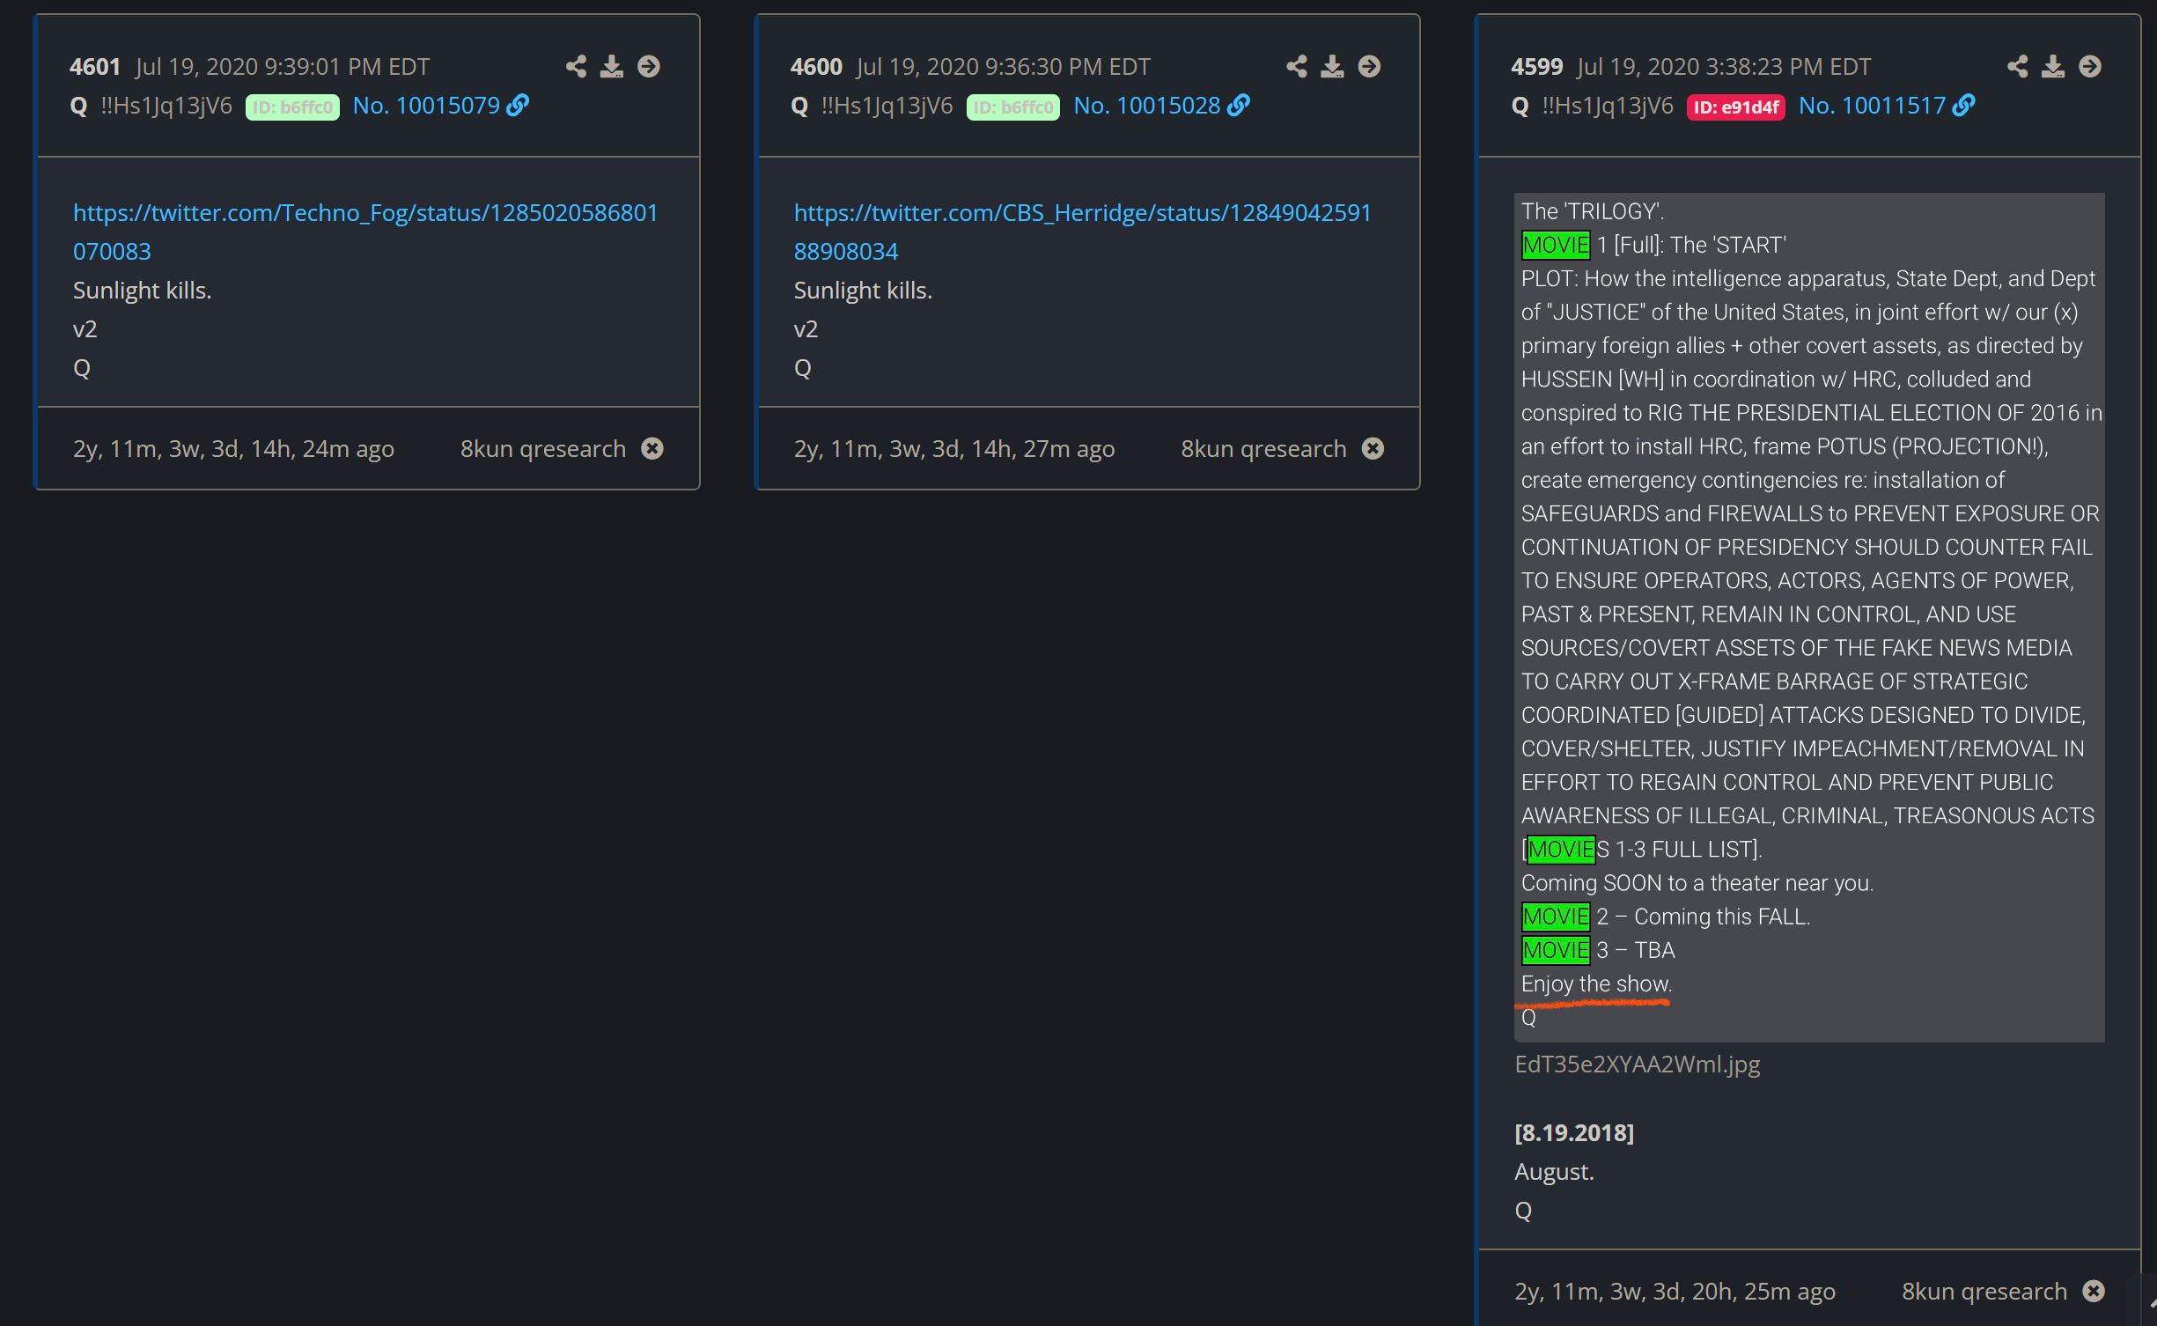The image size is (2157, 1326).
Task: Click '8kun qresearch' label on post 4600
Action: pyautogui.click(x=1264, y=449)
